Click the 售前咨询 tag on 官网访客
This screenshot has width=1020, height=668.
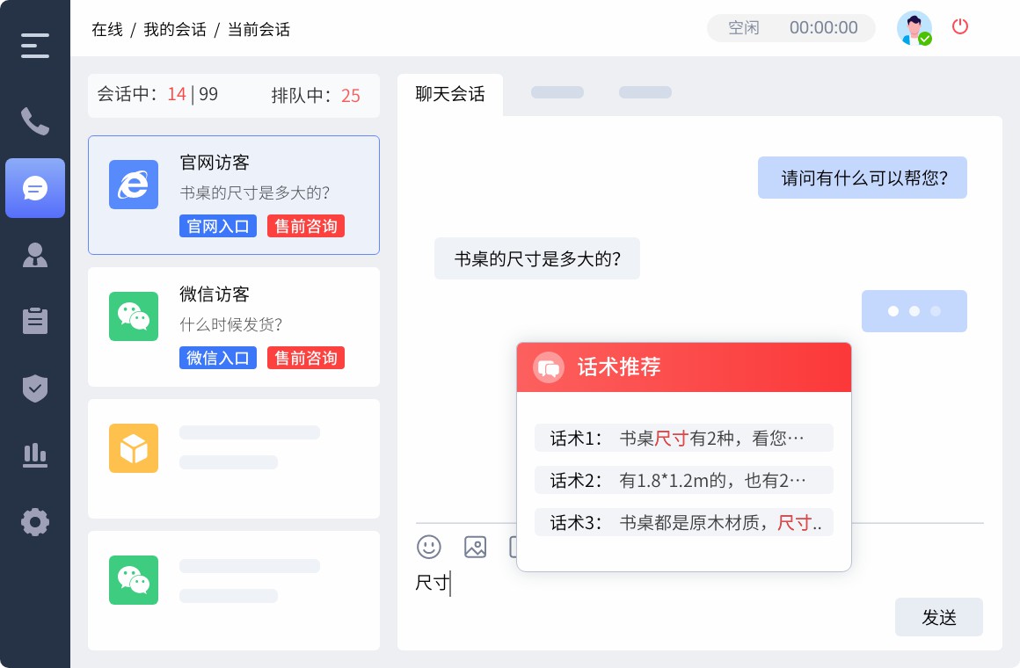coord(306,226)
